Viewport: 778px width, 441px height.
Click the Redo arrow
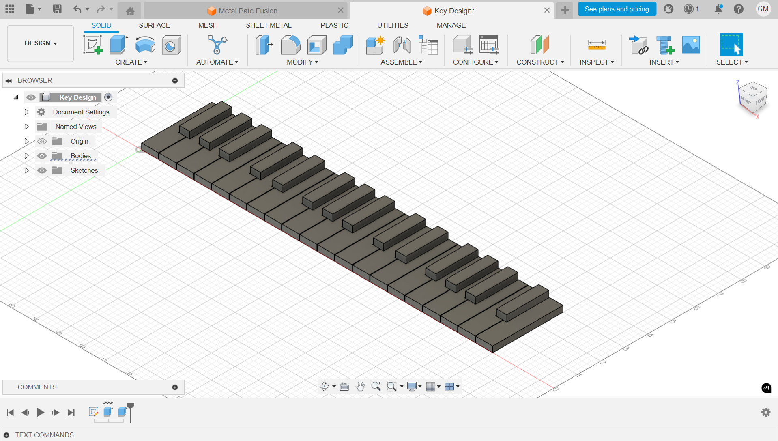(x=101, y=9)
